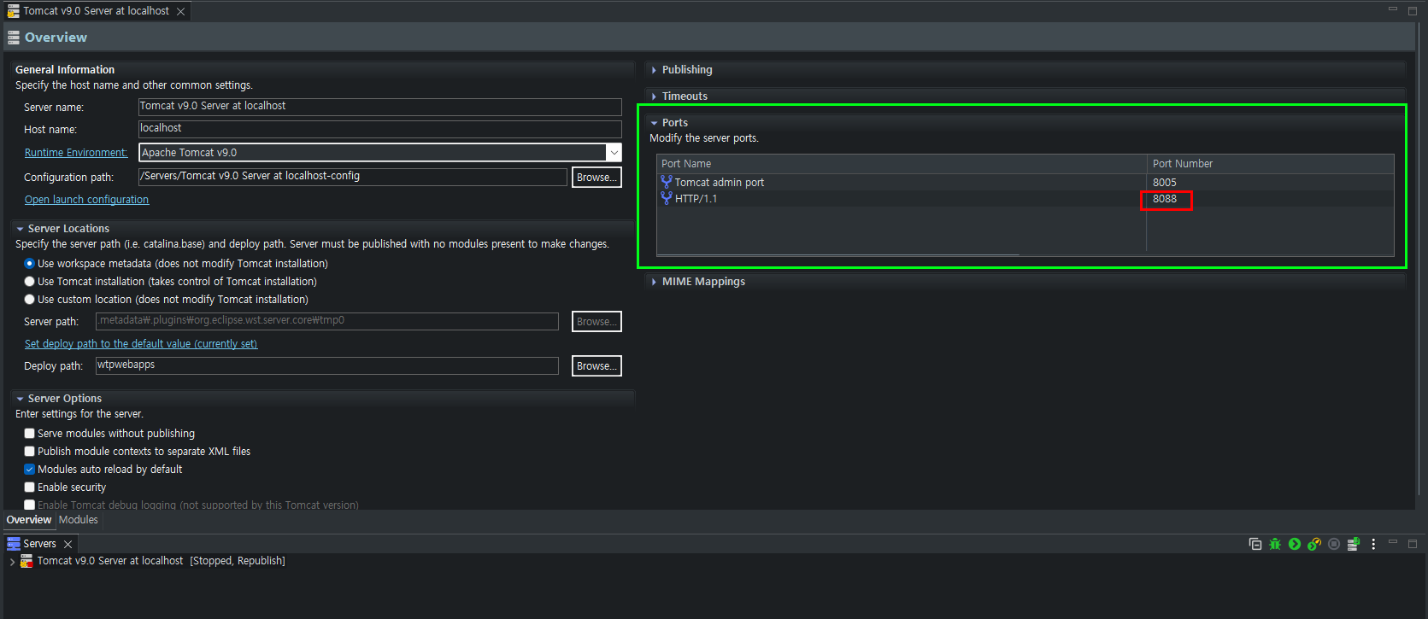
Task: Start the server with green run icon
Action: pyautogui.click(x=1295, y=544)
